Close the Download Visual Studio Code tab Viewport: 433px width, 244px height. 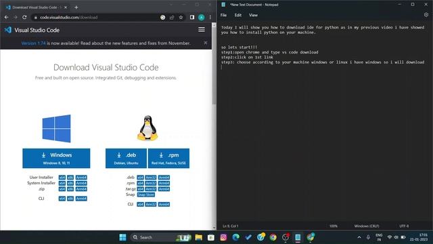point(66,7)
